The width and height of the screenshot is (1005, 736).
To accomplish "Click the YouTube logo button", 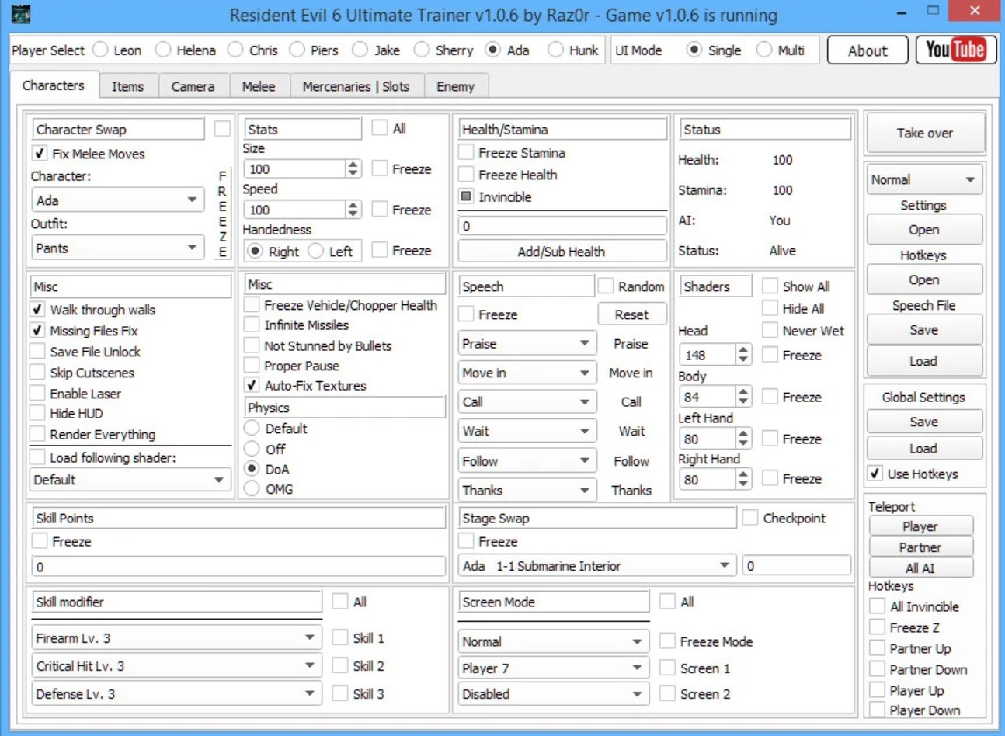I will tap(956, 50).
